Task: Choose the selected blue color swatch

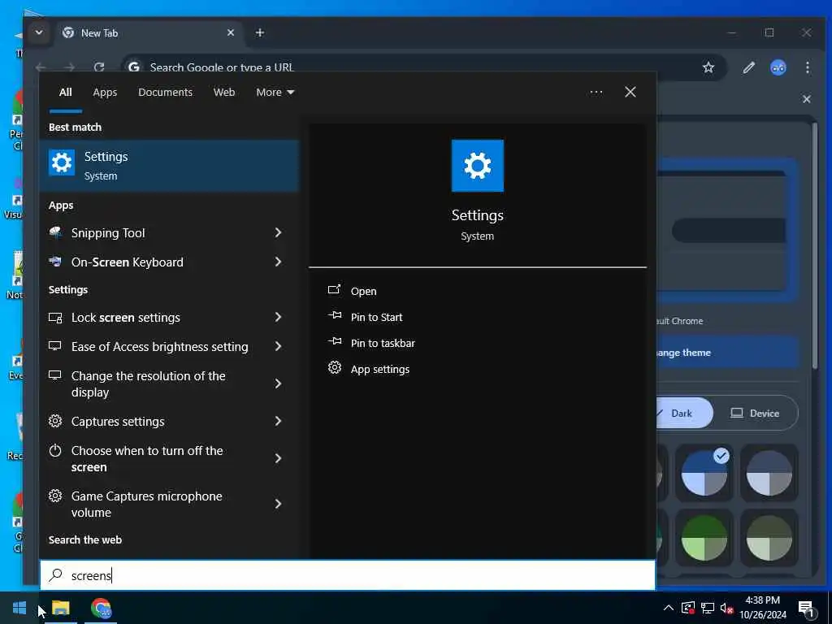Action: [704, 472]
